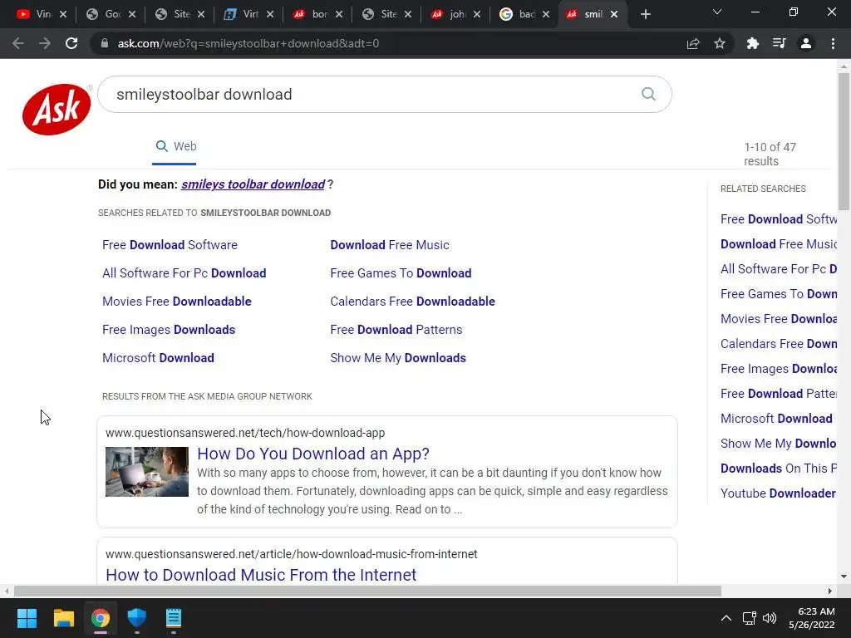This screenshot has height=638, width=851.
Task: Click the browser forward arrow
Action: (45, 43)
